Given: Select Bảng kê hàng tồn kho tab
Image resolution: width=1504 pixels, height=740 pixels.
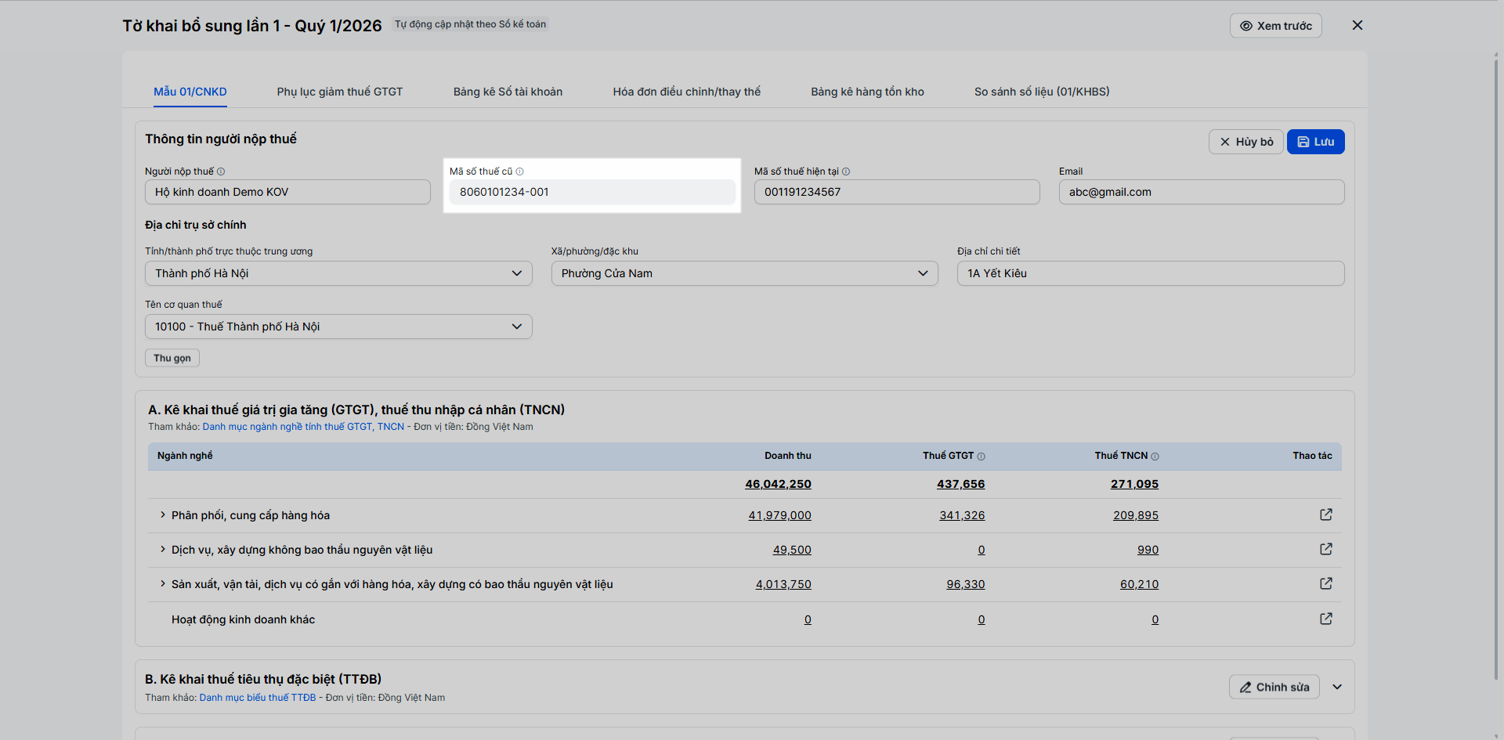Looking at the screenshot, I should (867, 92).
